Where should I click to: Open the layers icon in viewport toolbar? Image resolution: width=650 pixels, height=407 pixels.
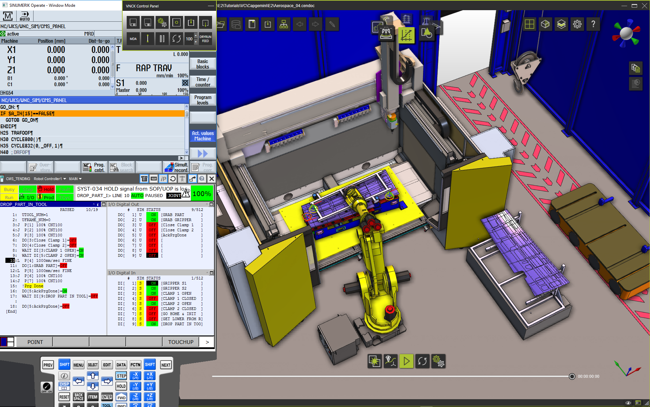click(561, 24)
